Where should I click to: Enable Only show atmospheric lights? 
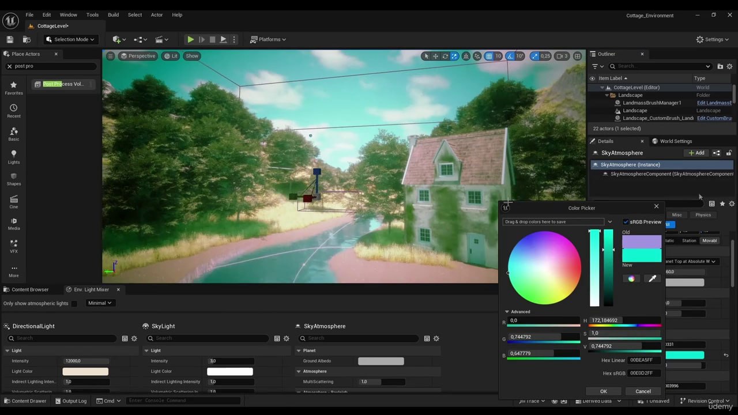[74, 303]
